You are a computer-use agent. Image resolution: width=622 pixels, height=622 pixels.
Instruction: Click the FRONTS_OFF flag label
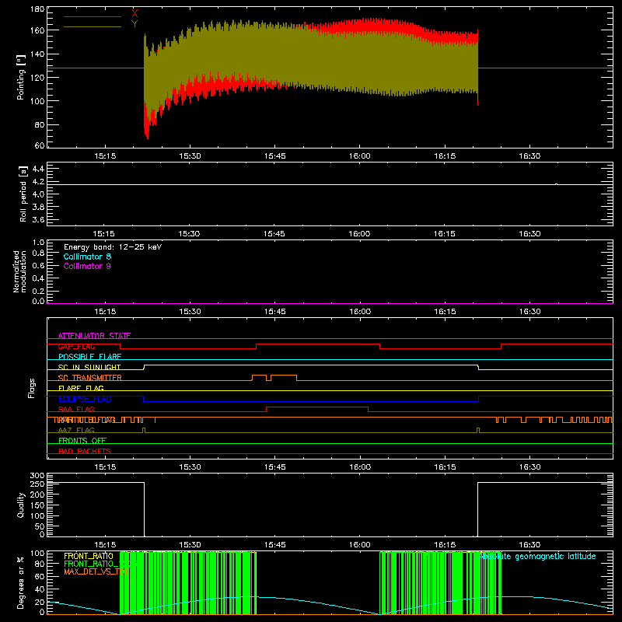coord(82,441)
